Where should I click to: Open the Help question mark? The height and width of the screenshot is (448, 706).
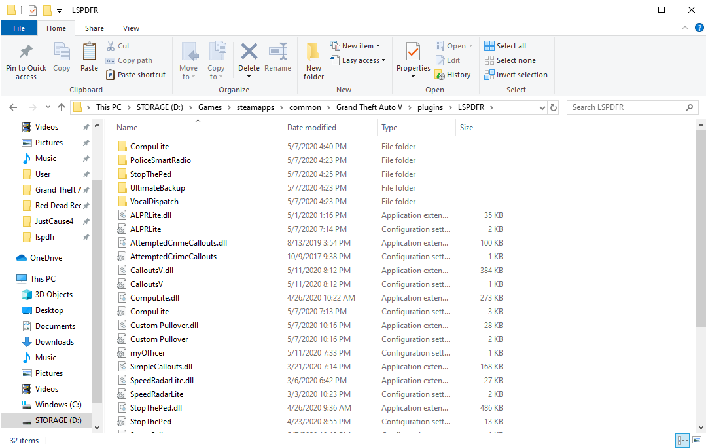[699, 28]
